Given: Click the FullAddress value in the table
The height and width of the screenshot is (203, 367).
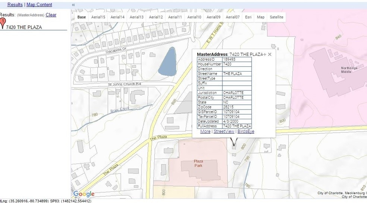Looking at the screenshot, I should click(237, 126).
